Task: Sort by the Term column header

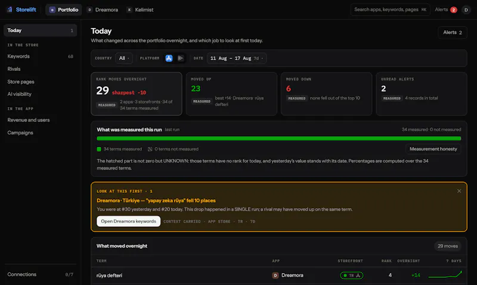Action: coord(101,261)
